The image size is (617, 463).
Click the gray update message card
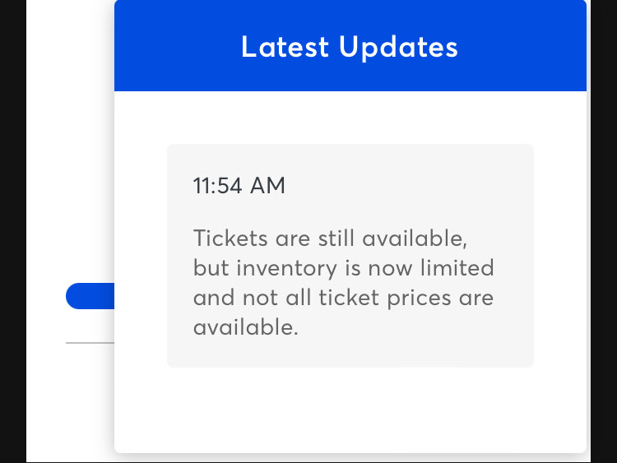pyautogui.click(x=350, y=256)
